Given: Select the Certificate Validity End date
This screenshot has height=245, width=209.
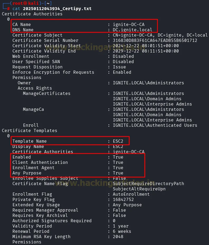Looking at the screenshot, I should point(146,51).
